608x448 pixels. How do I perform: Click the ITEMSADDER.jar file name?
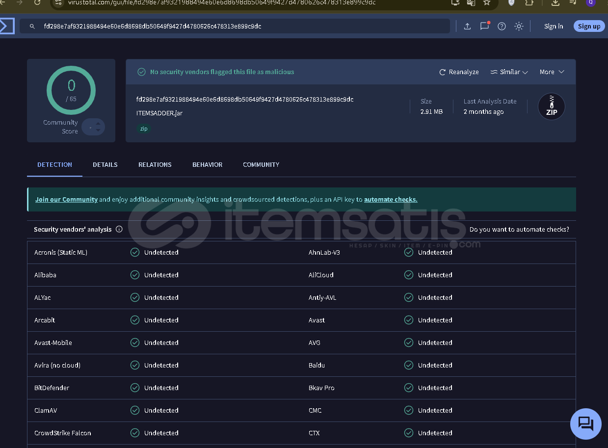point(159,113)
